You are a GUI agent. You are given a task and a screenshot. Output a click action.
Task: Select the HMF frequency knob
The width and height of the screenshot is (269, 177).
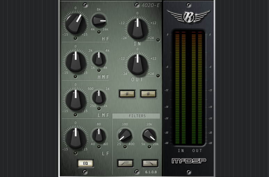pyautogui.click(x=99, y=59)
